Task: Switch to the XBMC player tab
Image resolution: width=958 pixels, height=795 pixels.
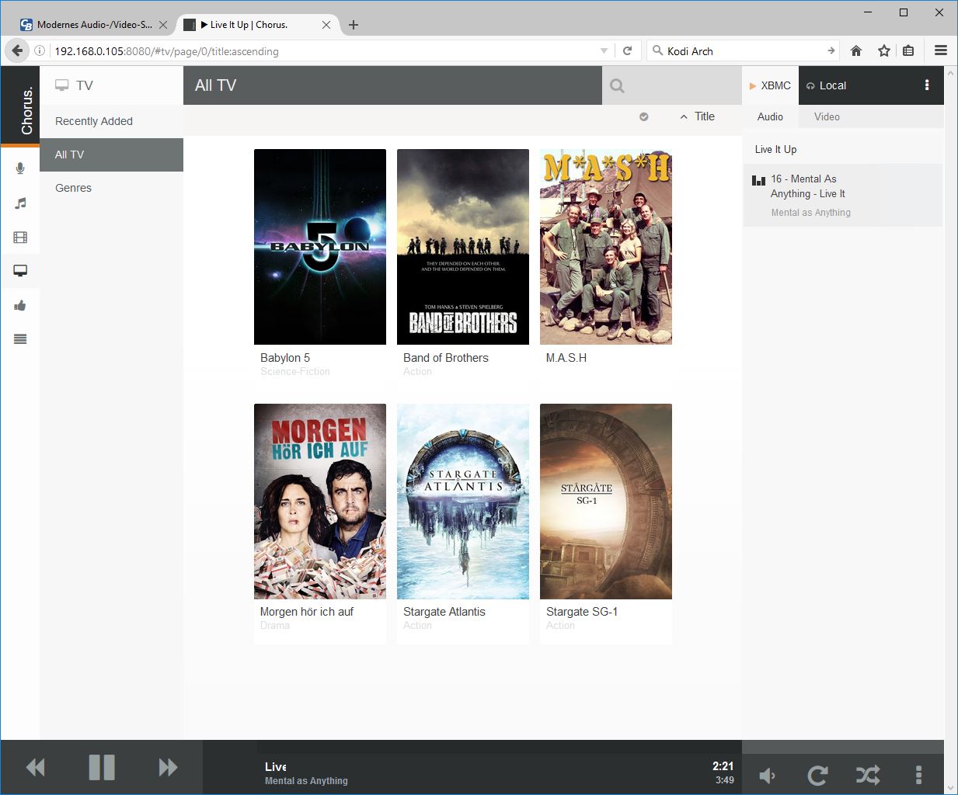Action: click(x=770, y=85)
